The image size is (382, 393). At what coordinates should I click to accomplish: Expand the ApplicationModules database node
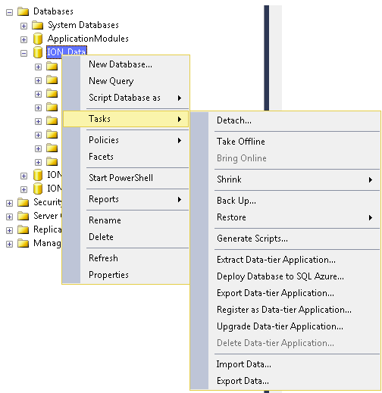(x=23, y=39)
